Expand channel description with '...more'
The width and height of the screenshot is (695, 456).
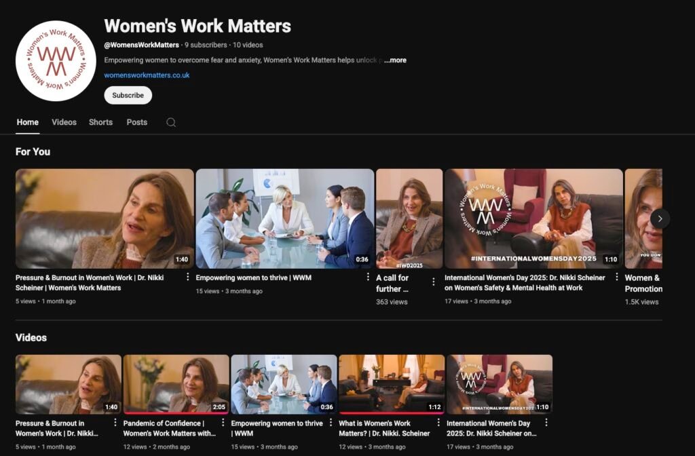395,60
